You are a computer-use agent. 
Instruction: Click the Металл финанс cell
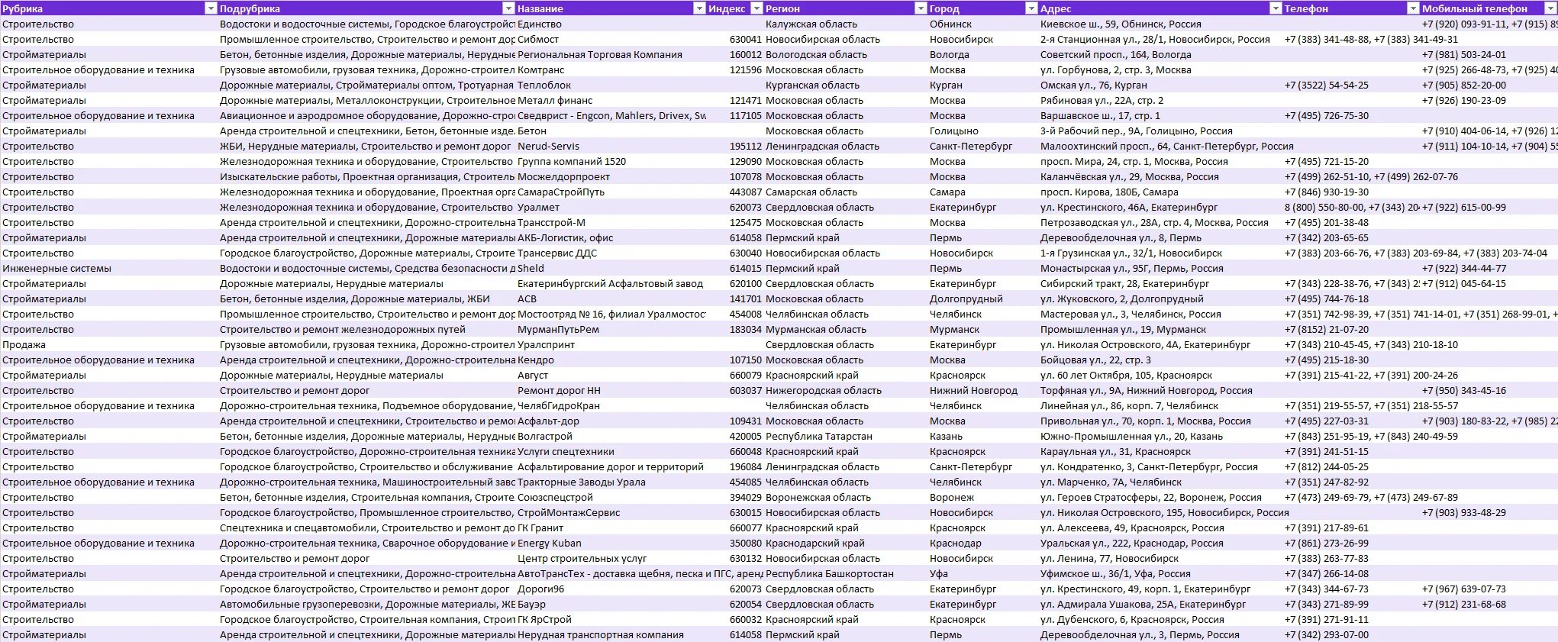(611, 100)
